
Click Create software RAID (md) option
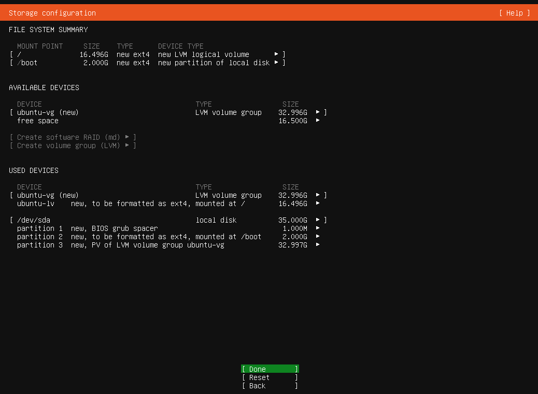click(73, 137)
